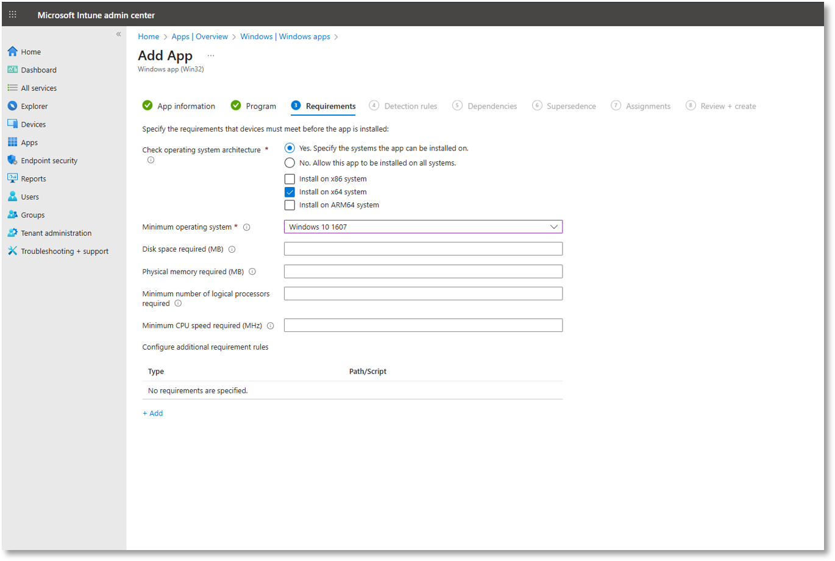835x561 pixels.
Task: Click the Path/Script column header
Action: pyautogui.click(x=368, y=372)
